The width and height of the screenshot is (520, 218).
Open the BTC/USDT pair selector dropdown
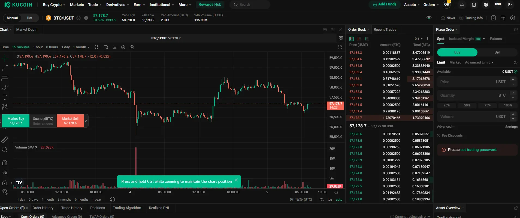tap(78, 18)
